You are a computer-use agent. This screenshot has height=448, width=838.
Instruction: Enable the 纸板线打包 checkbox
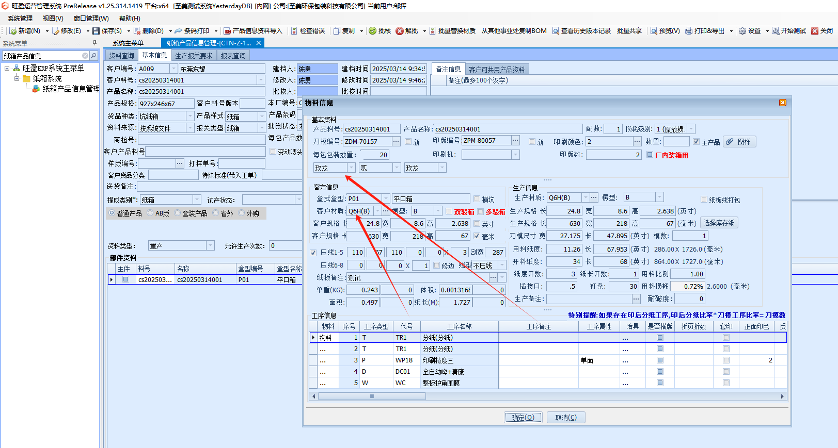[x=704, y=200]
